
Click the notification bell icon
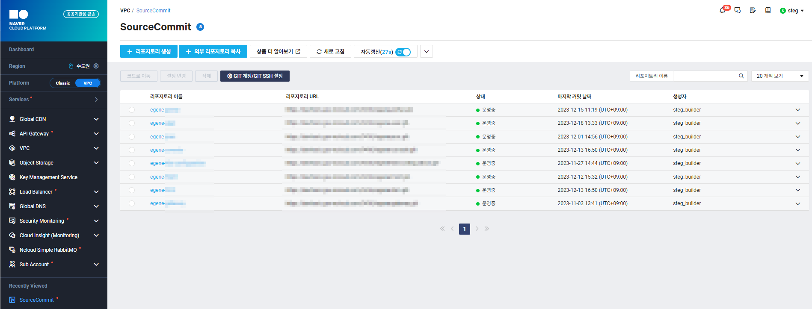click(x=723, y=10)
